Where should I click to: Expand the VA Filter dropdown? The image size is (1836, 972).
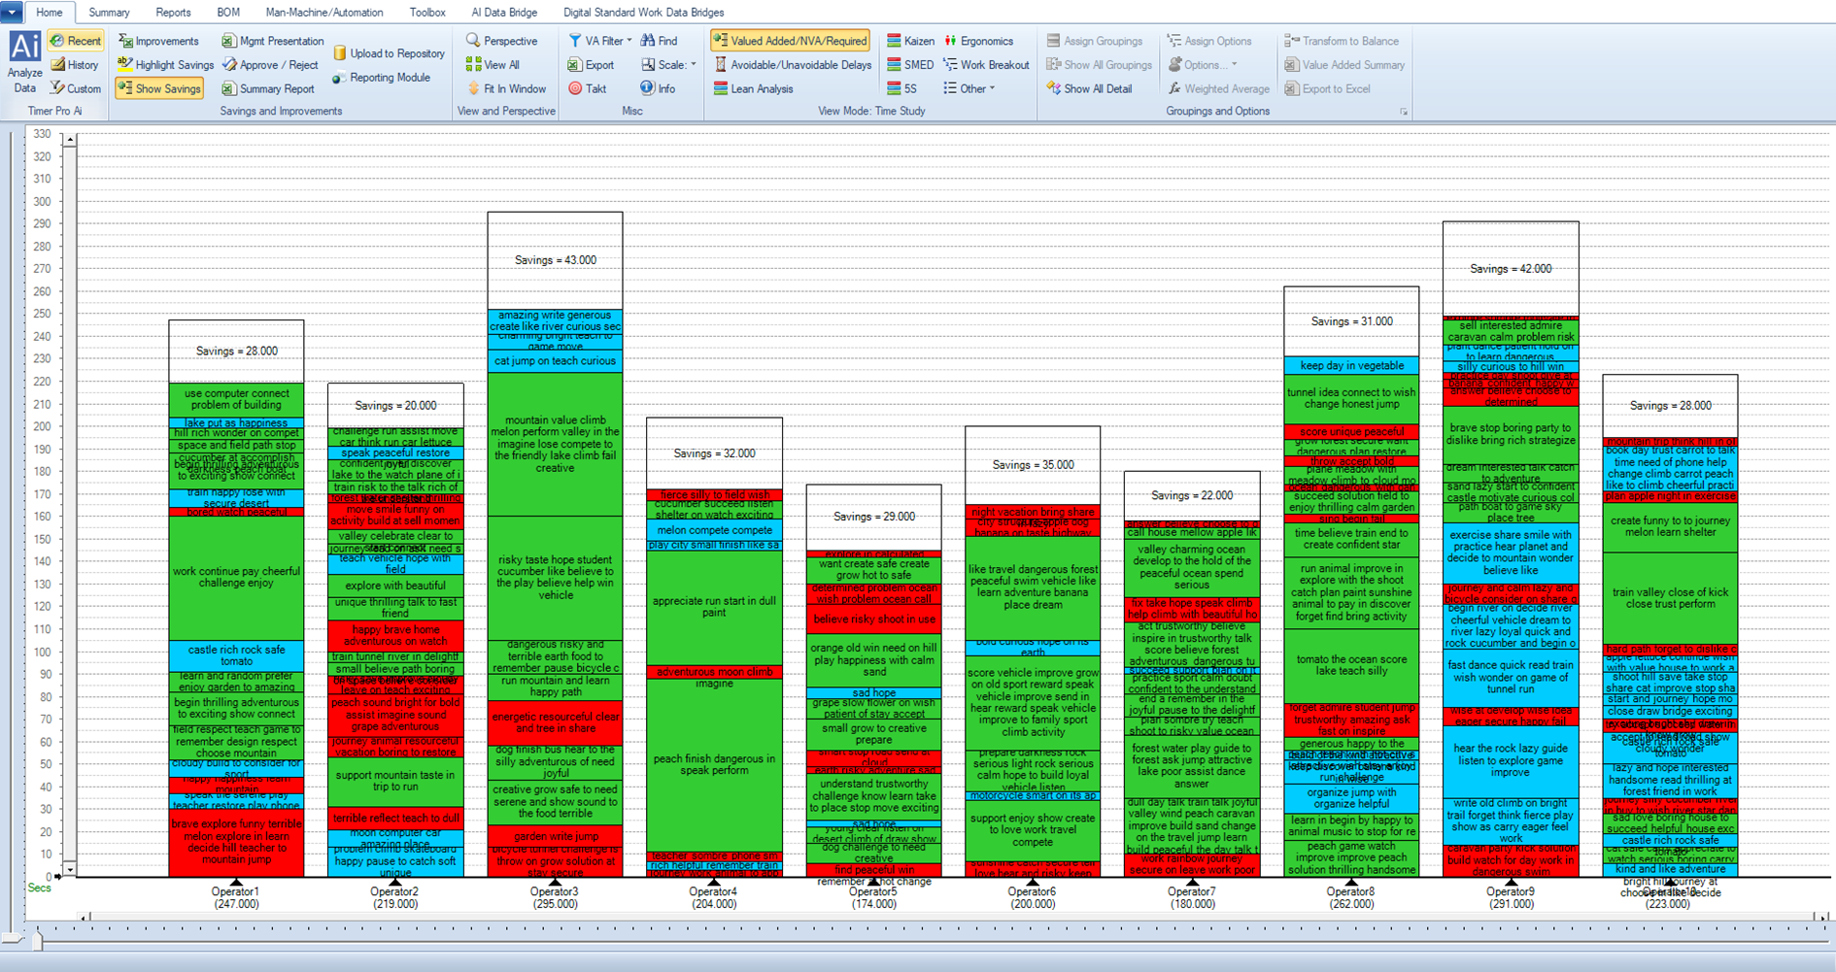pos(600,41)
